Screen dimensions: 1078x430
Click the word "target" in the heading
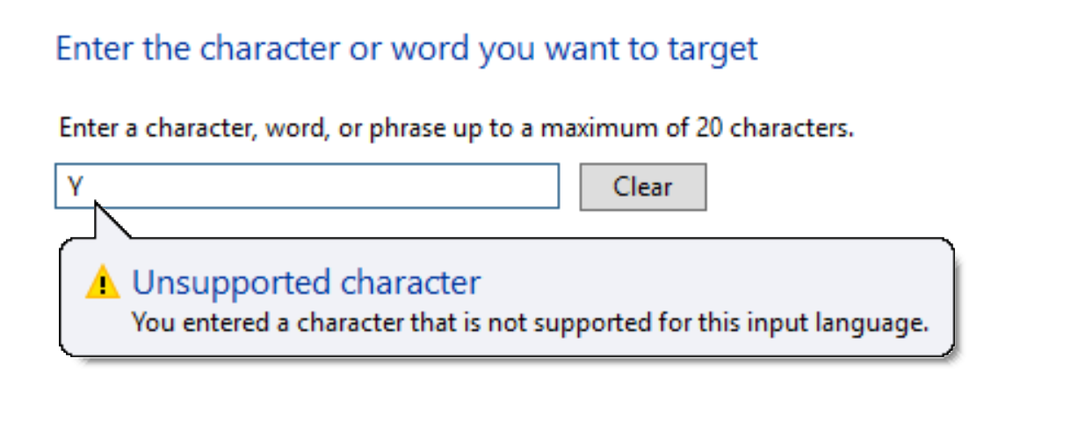tap(712, 48)
